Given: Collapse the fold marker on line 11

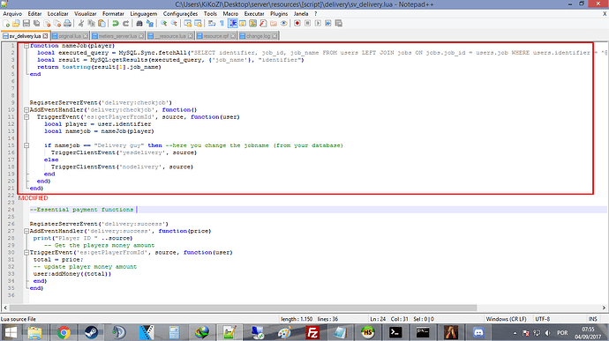Looking at the screenshot, I should pyautogui.click(x=26, y=117).
